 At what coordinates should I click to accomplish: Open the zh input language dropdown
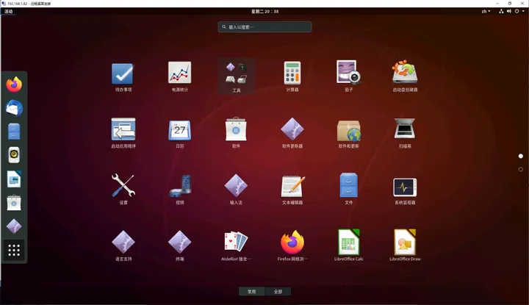(x=486, y=11)
